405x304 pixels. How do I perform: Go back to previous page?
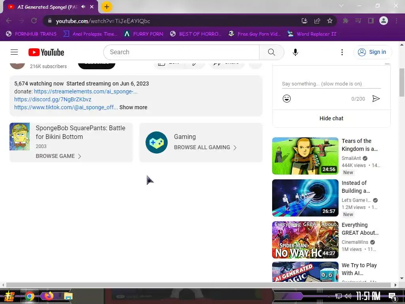9,21
